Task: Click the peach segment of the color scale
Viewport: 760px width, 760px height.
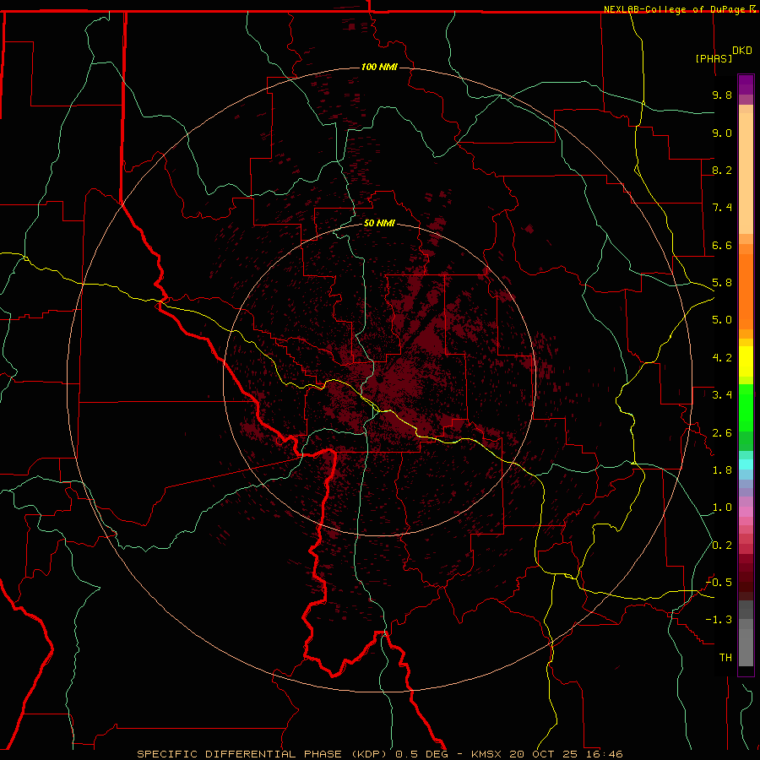Action: tap(746, 173)
